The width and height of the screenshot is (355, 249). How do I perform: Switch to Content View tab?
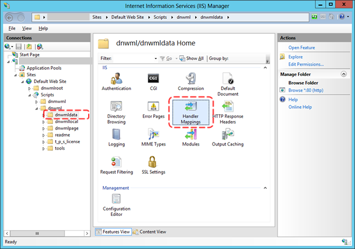click(150, 232)
